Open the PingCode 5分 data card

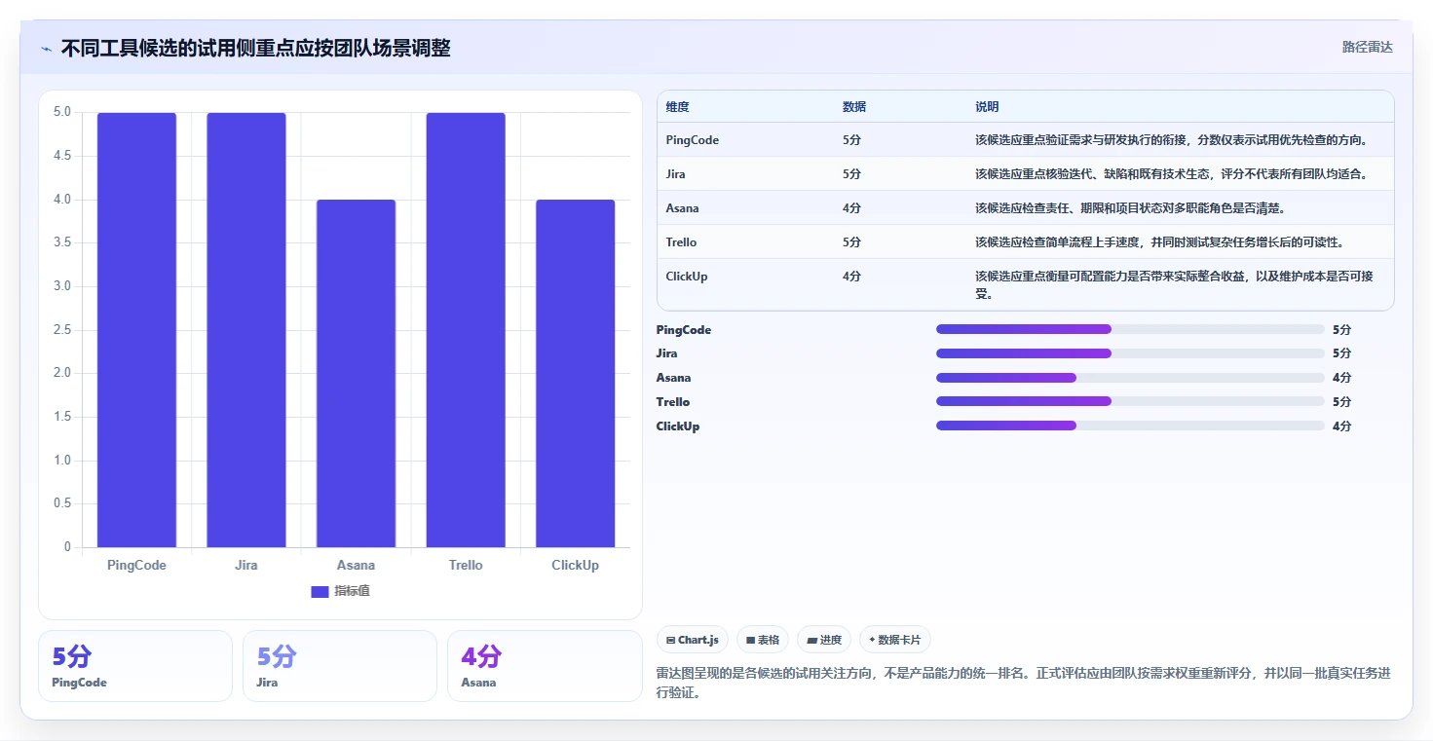click(x=135, y=666)
